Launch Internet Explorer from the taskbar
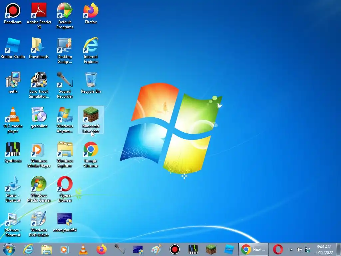 point(28,249)
